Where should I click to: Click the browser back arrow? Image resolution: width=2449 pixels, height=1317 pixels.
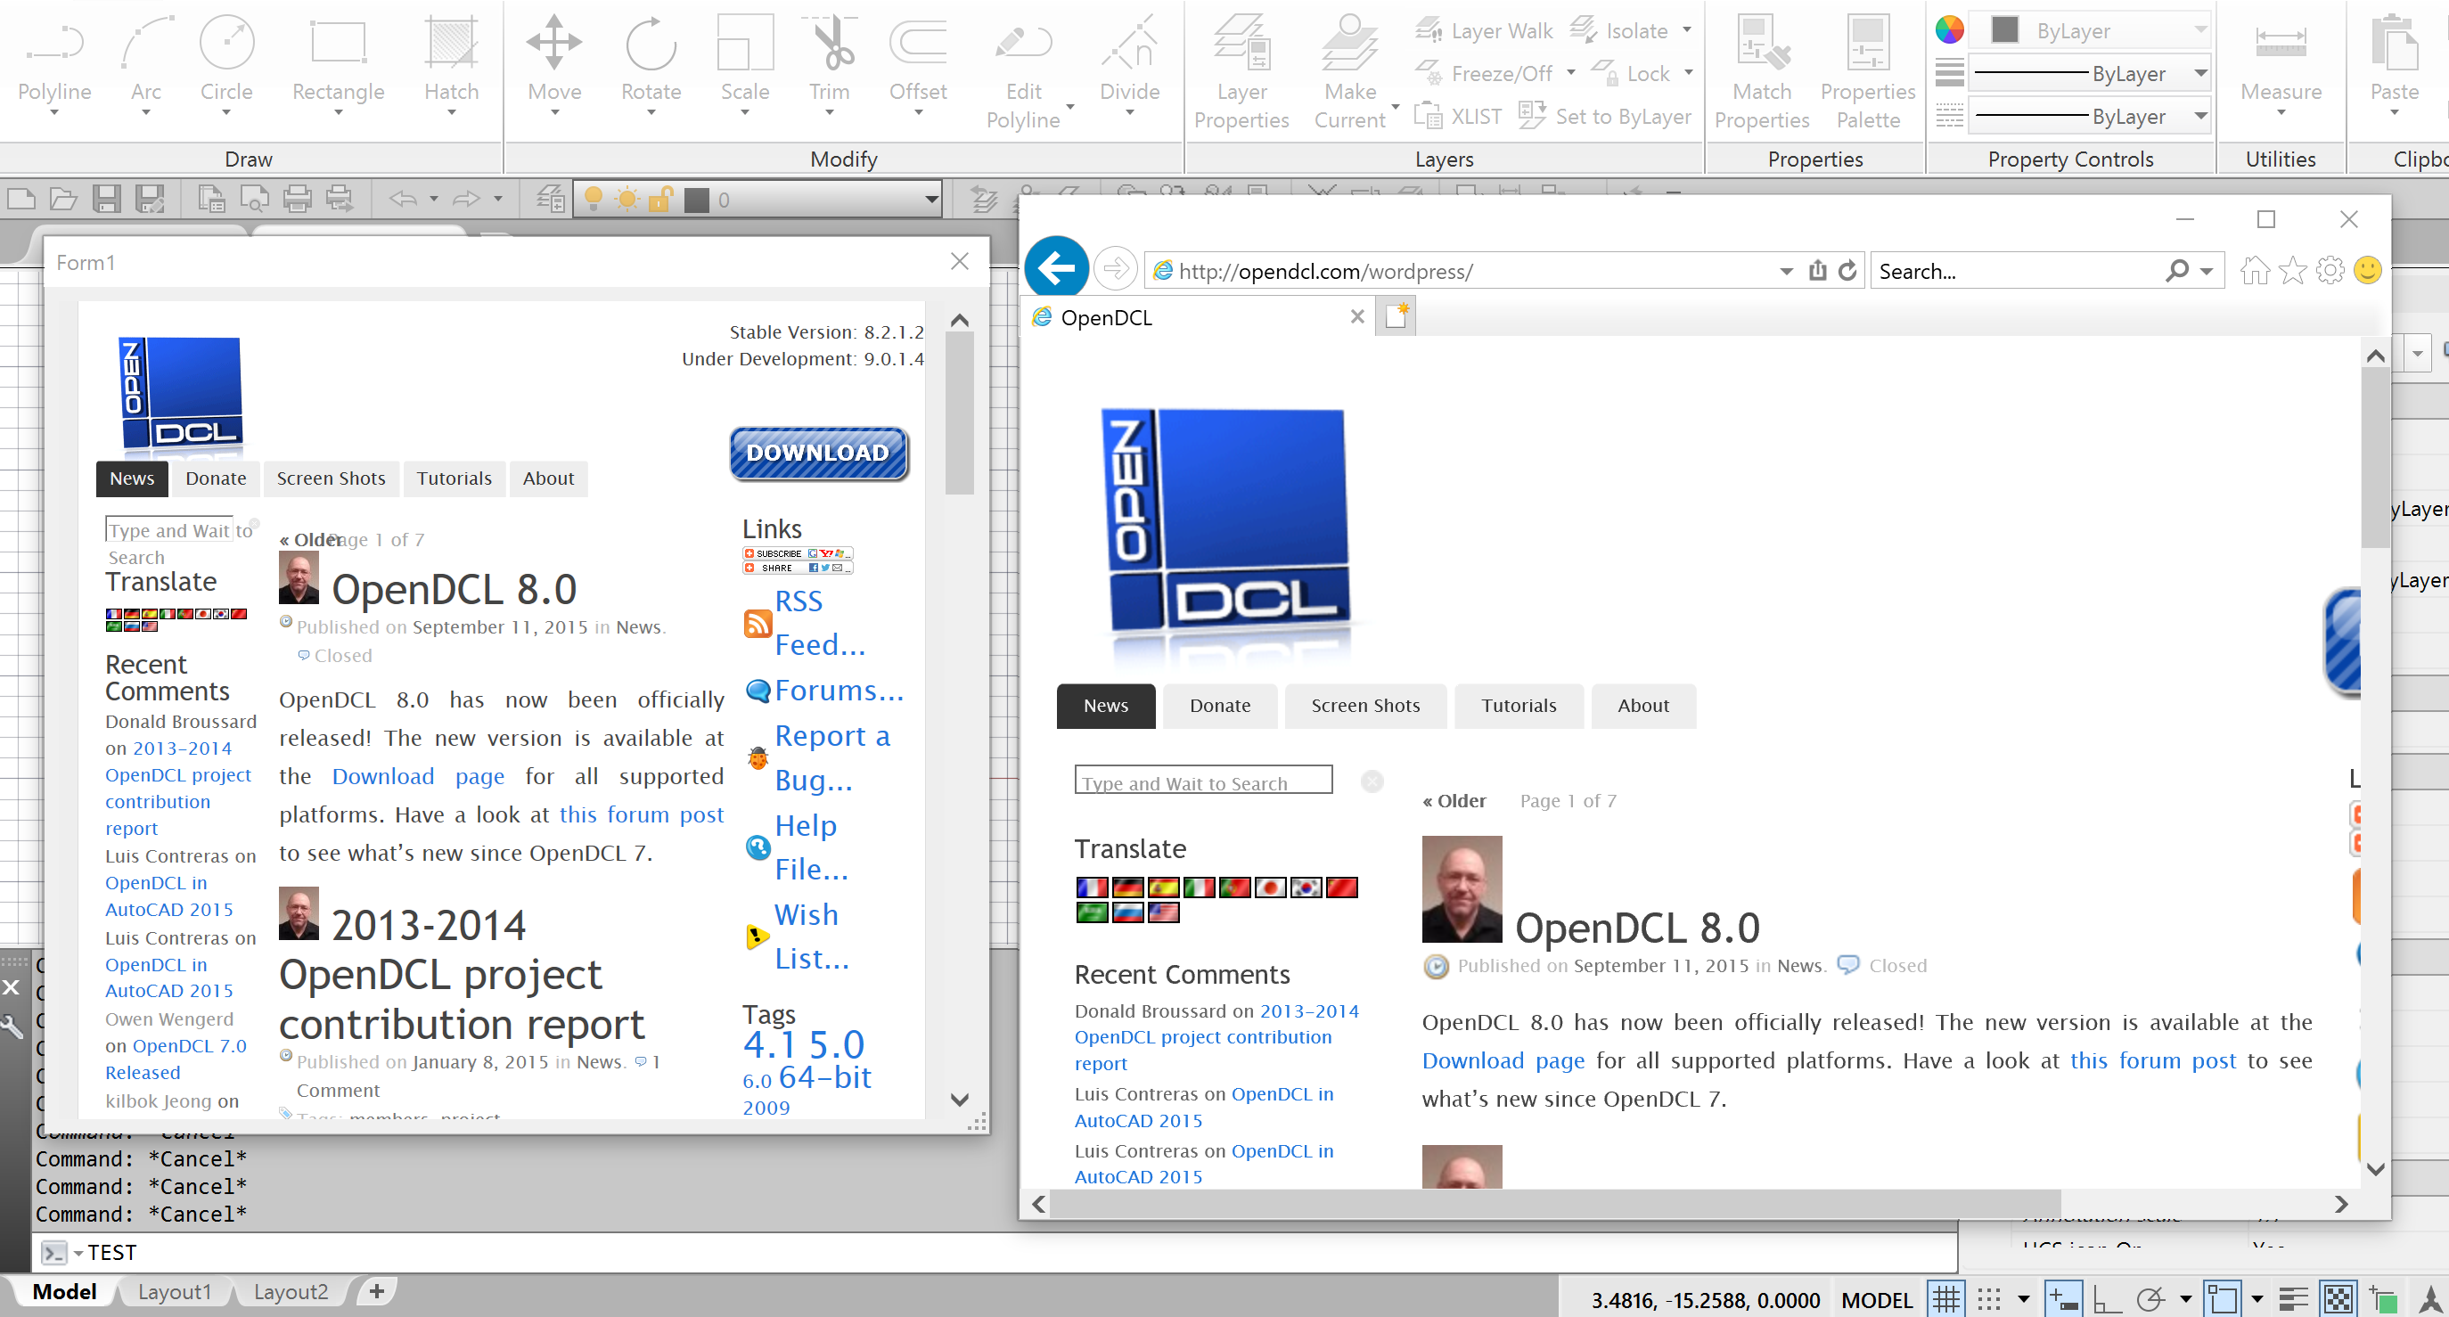[1056, 269]
